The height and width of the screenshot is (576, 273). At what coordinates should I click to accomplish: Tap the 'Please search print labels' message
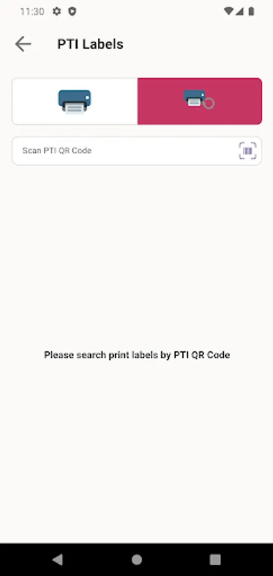tap(137, 355)
